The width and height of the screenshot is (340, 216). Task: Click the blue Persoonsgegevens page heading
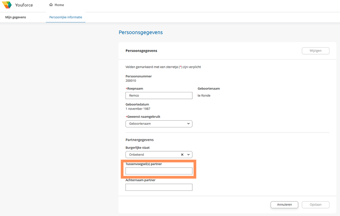point(141,32)
